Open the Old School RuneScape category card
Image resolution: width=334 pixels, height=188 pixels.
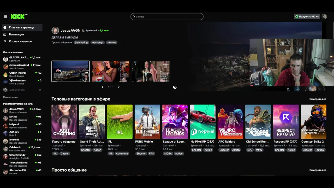[x=258, y=122]
